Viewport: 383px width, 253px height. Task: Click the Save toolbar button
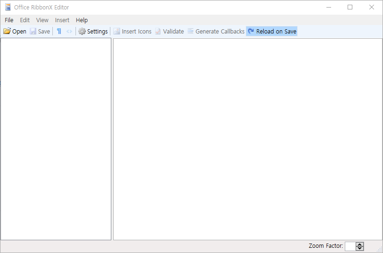(x=40, y=31)
